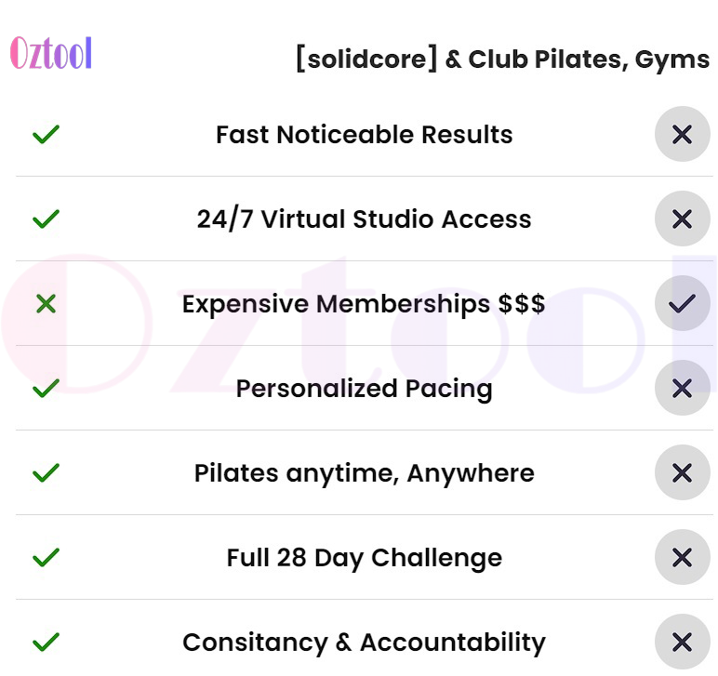This screenshot has height=676, width=718.
Task: Click green check beside Personalized Pacing
Action: (46, 388)
